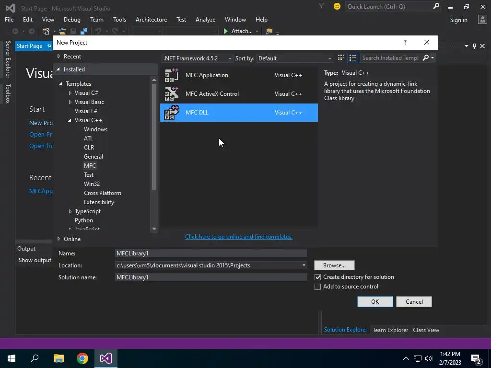Open the Sort by Default dropdown
Viewport: 491px width, 368px height.
[x=295, y=58]
